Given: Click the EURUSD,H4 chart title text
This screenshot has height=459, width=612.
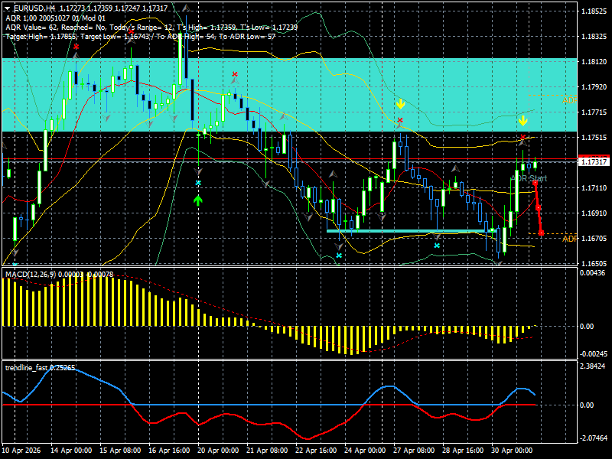Looking at the screenshot, I should 34,8.
